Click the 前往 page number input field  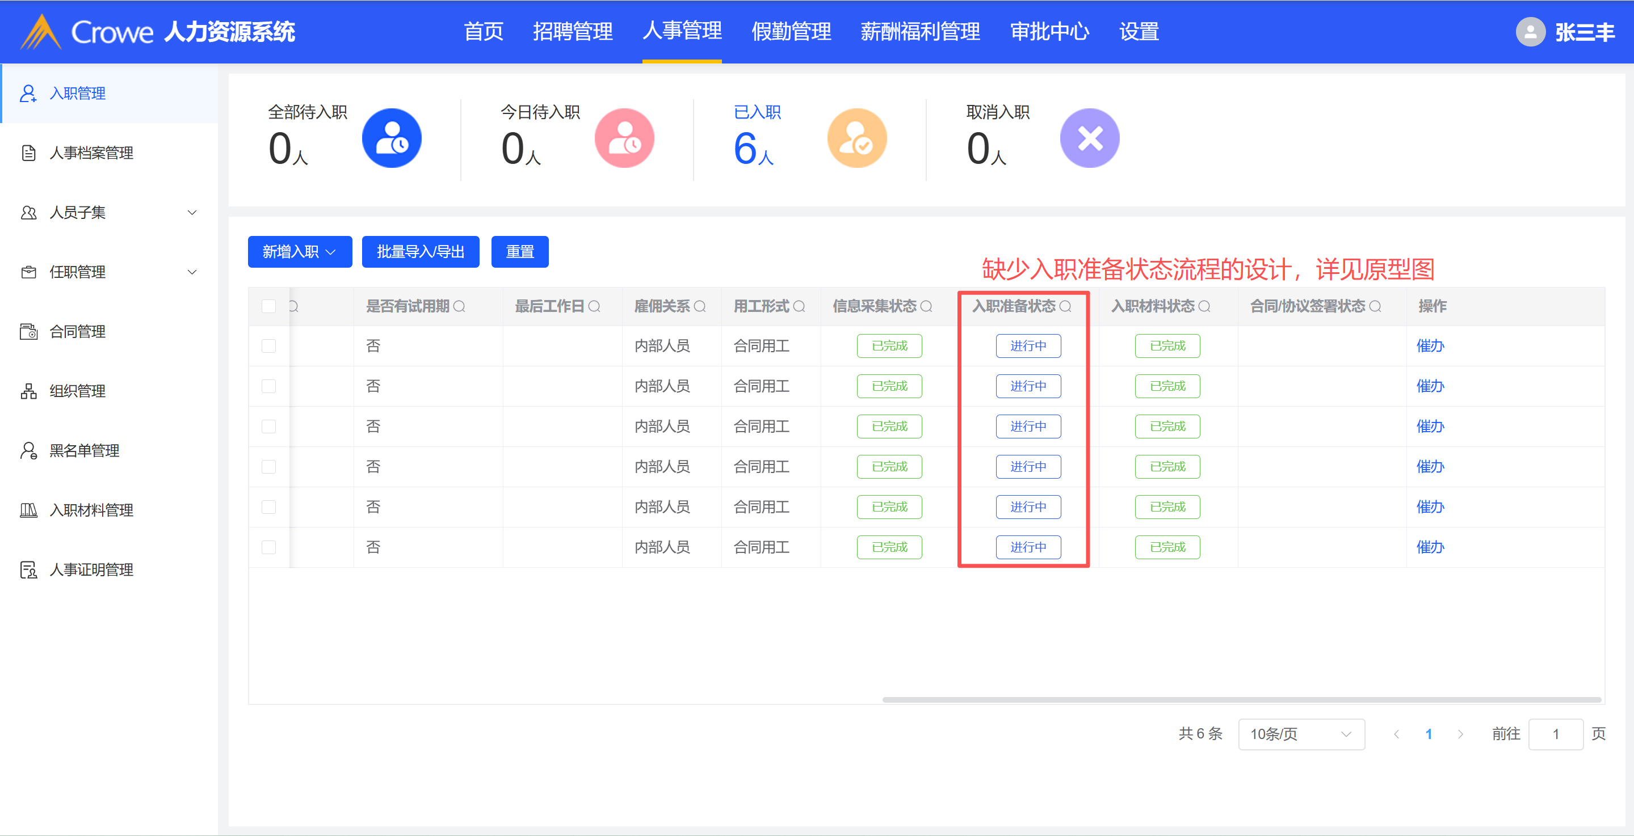1555,734
